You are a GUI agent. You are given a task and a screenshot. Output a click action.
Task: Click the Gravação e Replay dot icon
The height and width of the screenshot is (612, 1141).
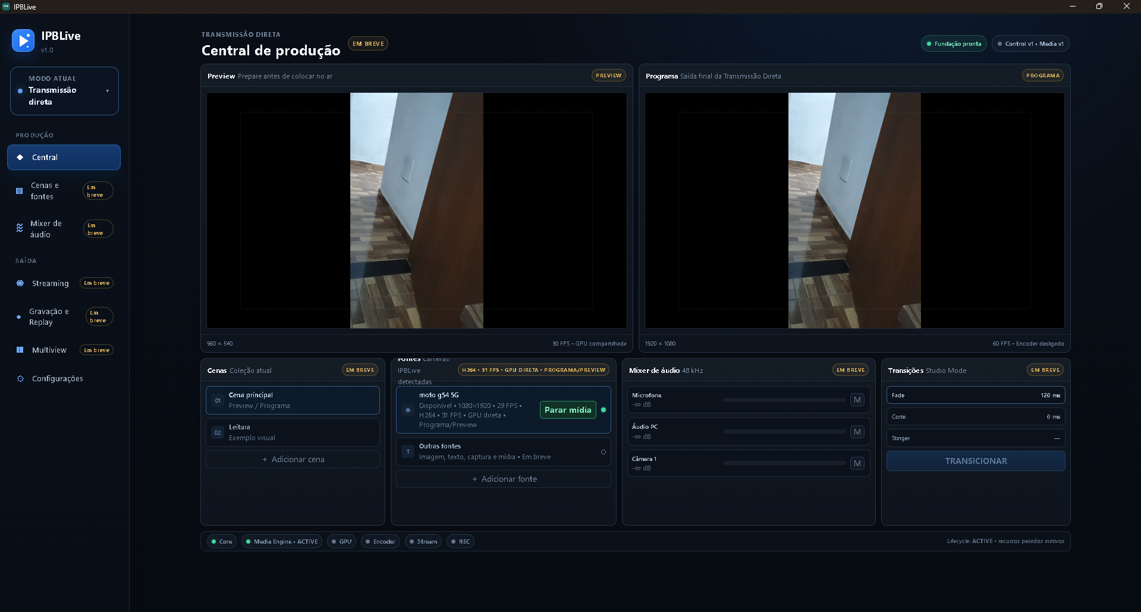click(18, 317)
